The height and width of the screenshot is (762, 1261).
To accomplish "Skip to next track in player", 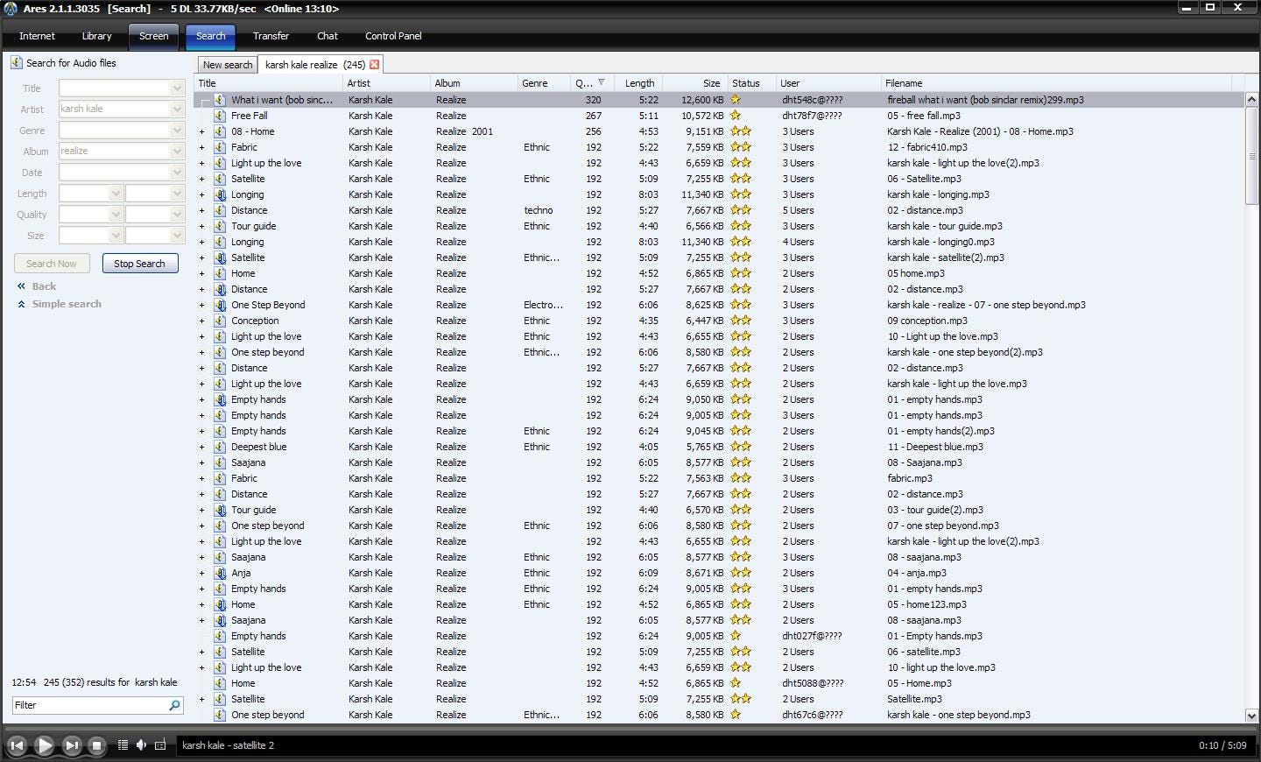I will point(72,745).
